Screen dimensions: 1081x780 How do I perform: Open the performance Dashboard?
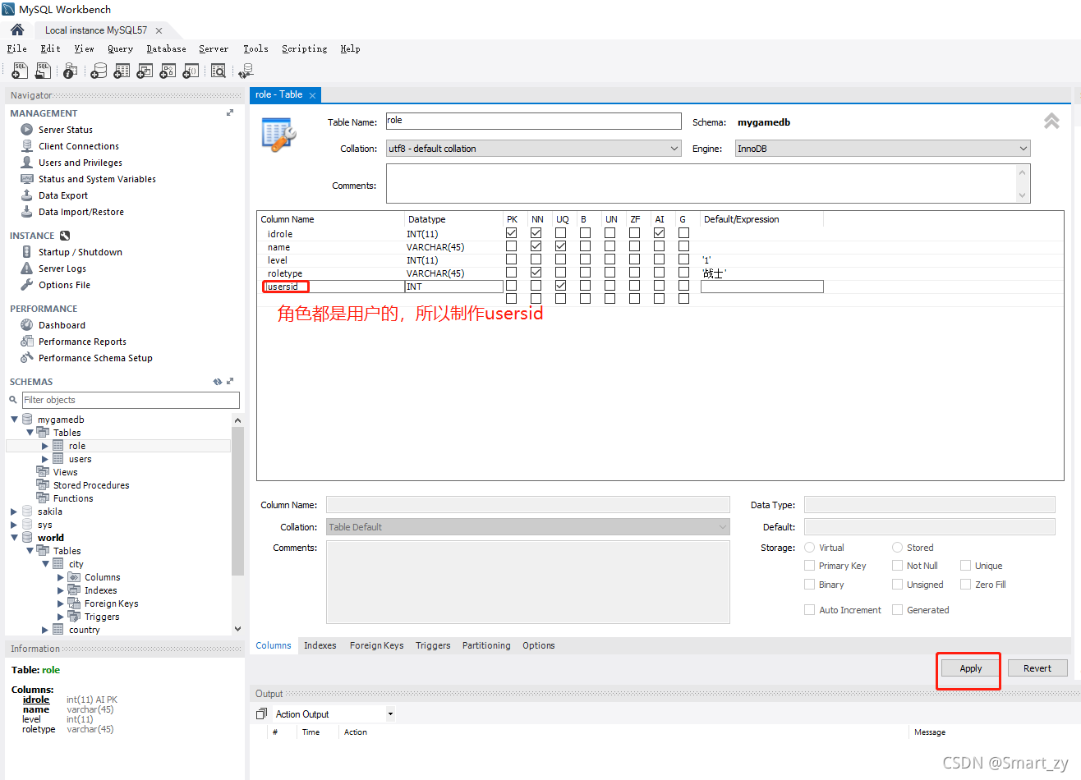pos(62,325)
